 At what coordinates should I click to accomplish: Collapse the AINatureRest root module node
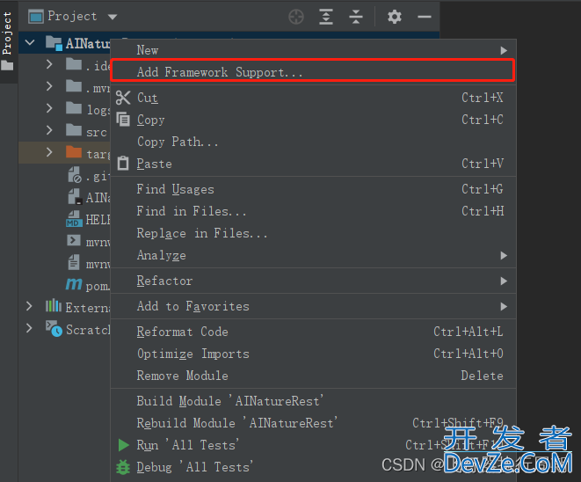click(x=30, y=42)
